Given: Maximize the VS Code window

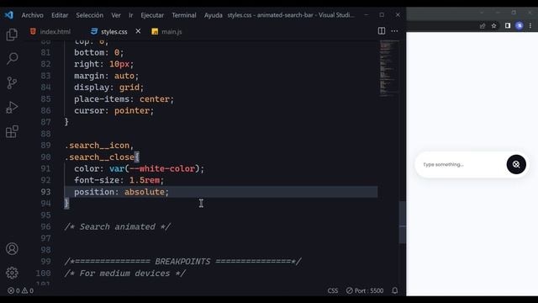Looking at the screenshot, I should coord(382,15).
